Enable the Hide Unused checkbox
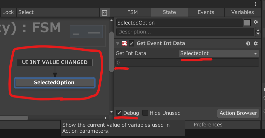 click(145, 113)
